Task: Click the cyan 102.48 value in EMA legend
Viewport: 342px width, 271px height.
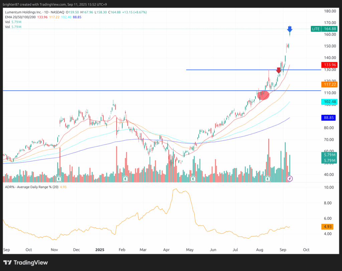Action: point(66,17)
